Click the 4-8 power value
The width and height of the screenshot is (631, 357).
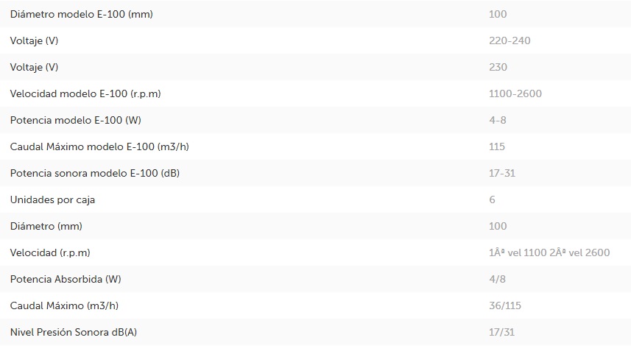point(498,120)
